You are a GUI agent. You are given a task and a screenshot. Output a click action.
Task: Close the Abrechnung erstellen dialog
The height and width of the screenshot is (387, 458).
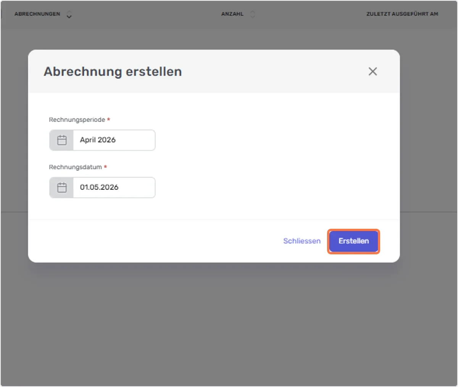click(x=373, y=71)
